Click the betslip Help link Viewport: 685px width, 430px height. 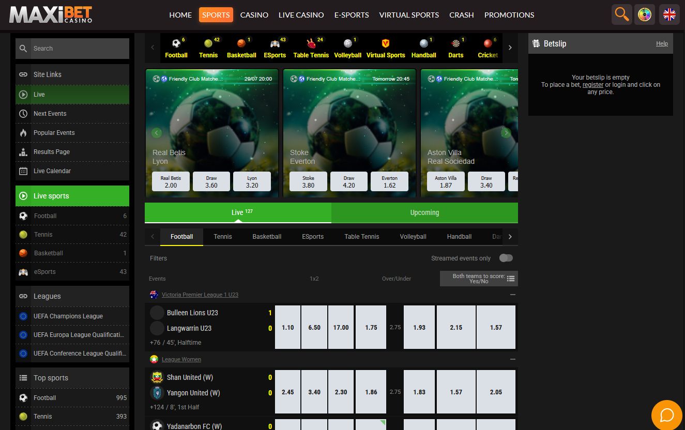click(x=662, y=44)
